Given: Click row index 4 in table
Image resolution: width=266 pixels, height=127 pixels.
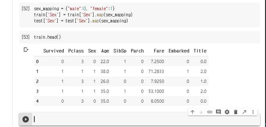Looking at the screenshot, I should tap(37, 101).
